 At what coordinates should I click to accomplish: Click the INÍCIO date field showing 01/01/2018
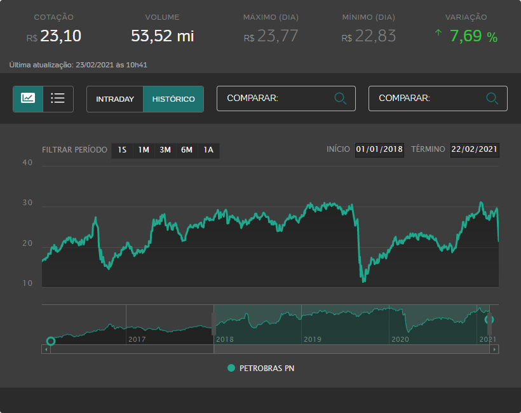379,150
